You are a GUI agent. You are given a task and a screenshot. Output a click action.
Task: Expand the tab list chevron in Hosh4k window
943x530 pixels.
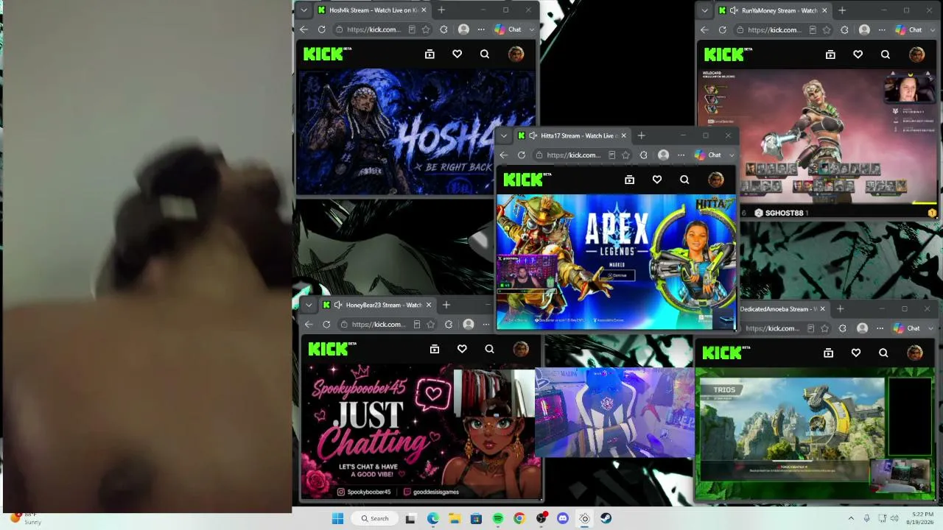(x=304, y=10)
